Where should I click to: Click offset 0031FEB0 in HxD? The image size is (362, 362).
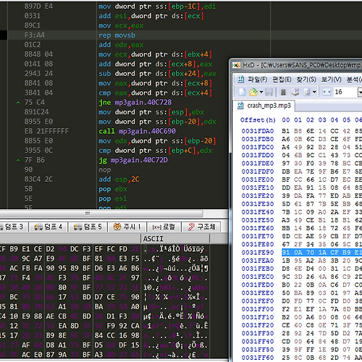tap(258, 269)
